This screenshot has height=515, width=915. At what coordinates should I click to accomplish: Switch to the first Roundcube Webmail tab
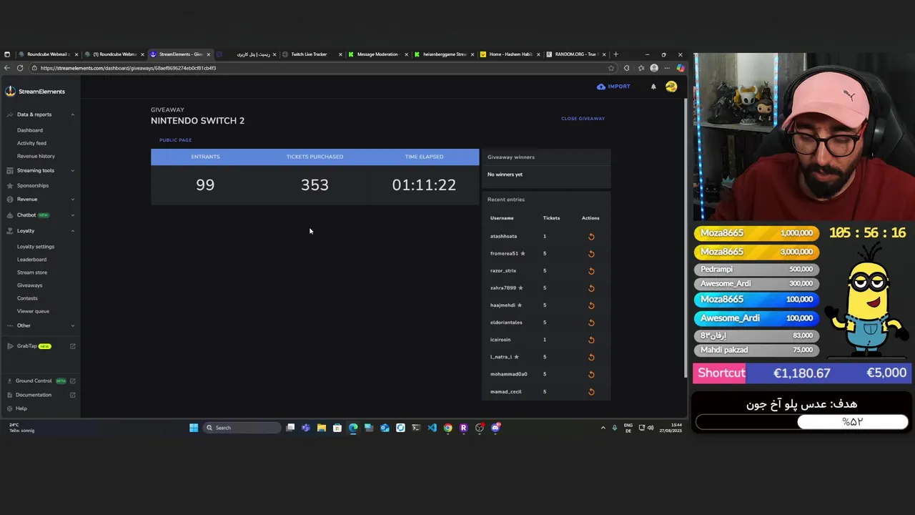(47, 54)
